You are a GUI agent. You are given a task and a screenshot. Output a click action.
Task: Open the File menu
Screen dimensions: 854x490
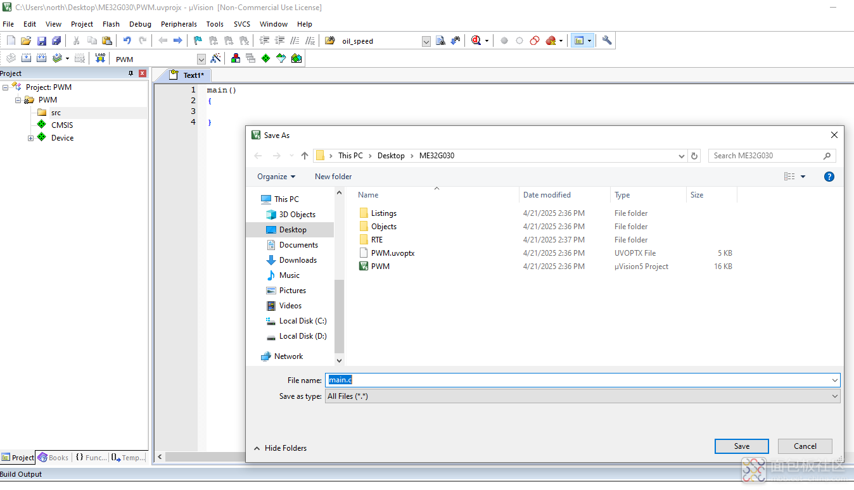click(8, 24)
